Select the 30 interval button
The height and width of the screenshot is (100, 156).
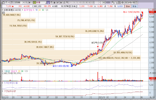[86, 2]
